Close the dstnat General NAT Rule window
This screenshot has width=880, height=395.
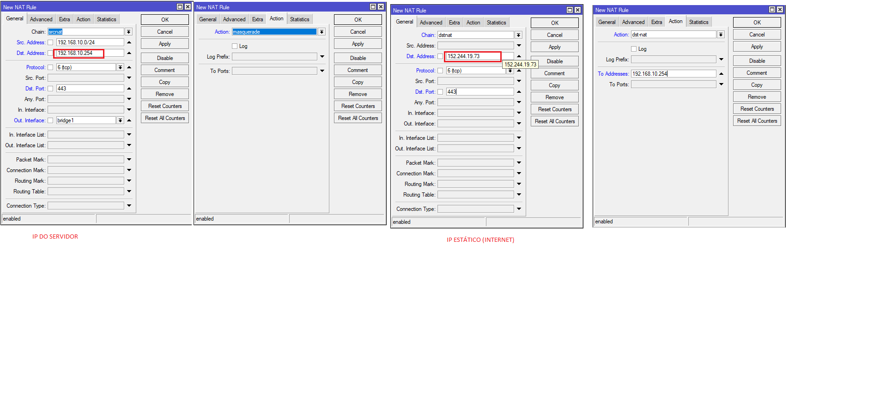577,10
